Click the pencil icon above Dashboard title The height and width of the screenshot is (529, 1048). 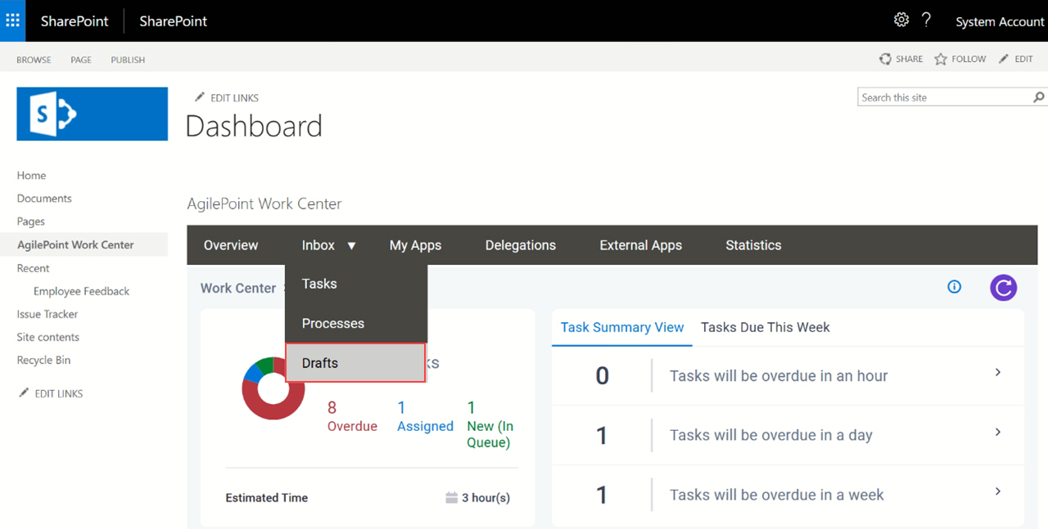click(x=199, y=97)
